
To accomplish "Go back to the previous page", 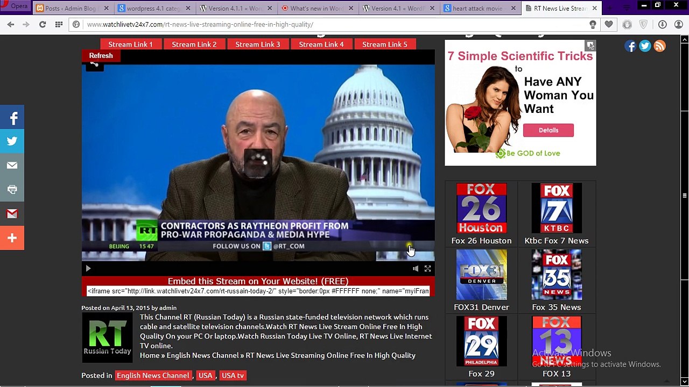I will pyautogui.click(x=11, y=24).
